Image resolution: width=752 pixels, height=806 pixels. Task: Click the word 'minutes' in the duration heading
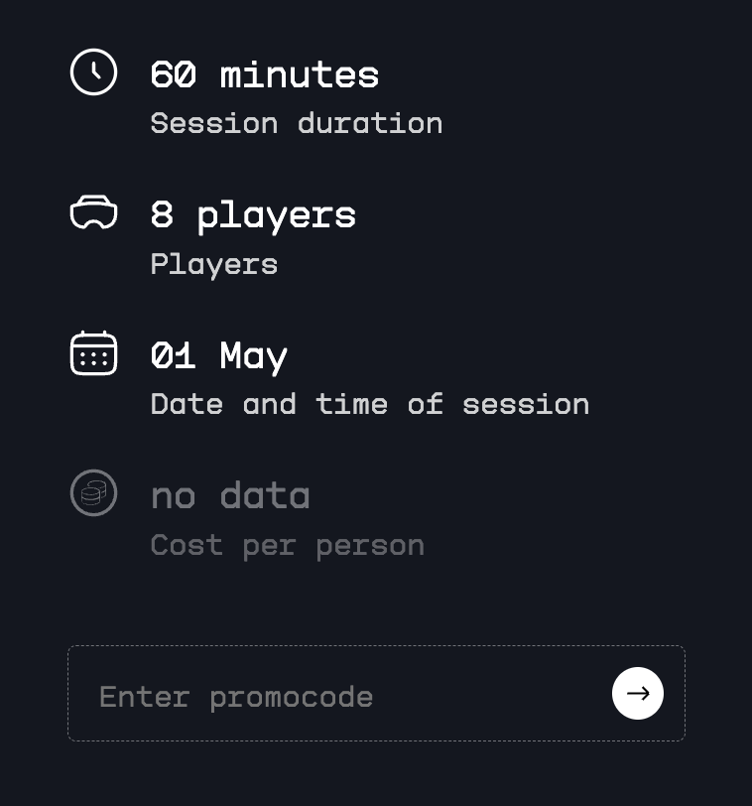(299, 74)
